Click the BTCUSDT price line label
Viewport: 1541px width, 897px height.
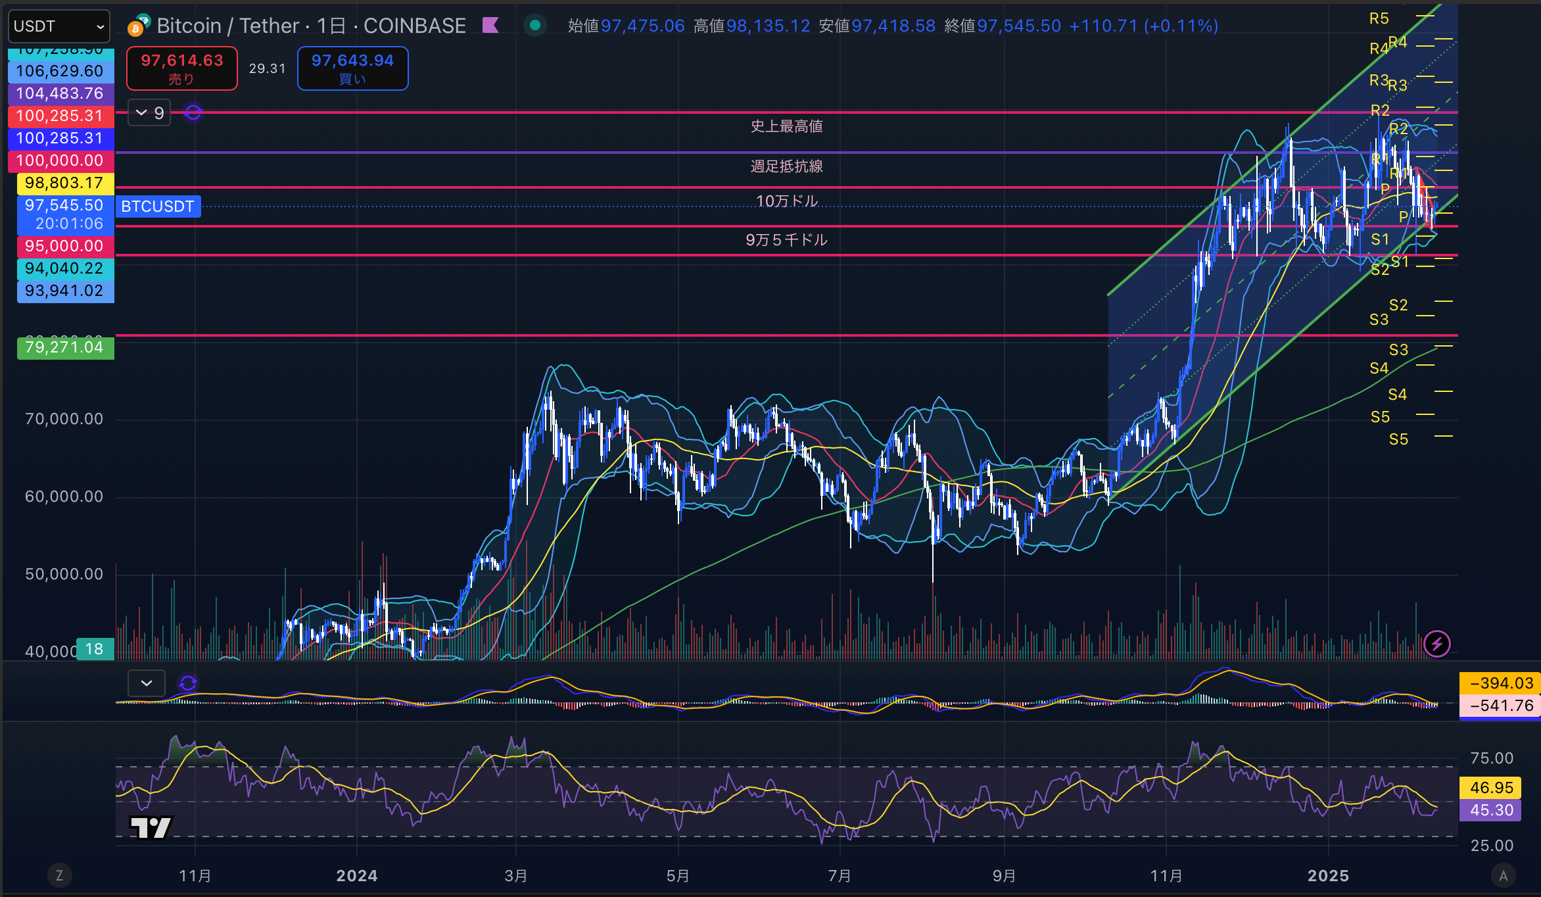pyautogui.click(x=158, y=206)
